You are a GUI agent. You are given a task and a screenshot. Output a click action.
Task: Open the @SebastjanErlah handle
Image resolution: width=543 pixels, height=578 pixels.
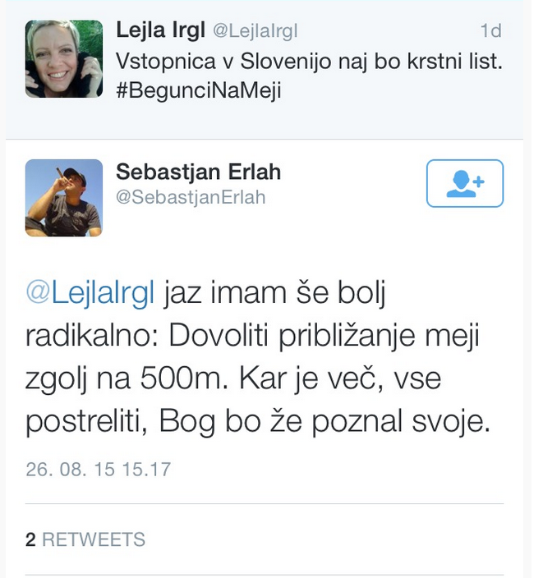point(191,198)
